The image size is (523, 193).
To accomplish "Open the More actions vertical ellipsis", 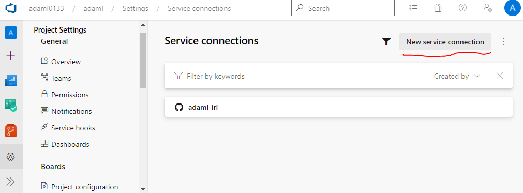I will (504, 42).
